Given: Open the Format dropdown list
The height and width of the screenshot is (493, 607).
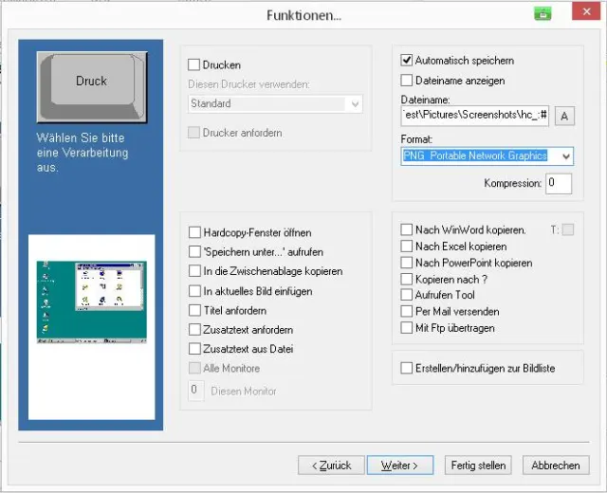Looking at the screenshot, I should pyautogui.click(x=566, y=156).
